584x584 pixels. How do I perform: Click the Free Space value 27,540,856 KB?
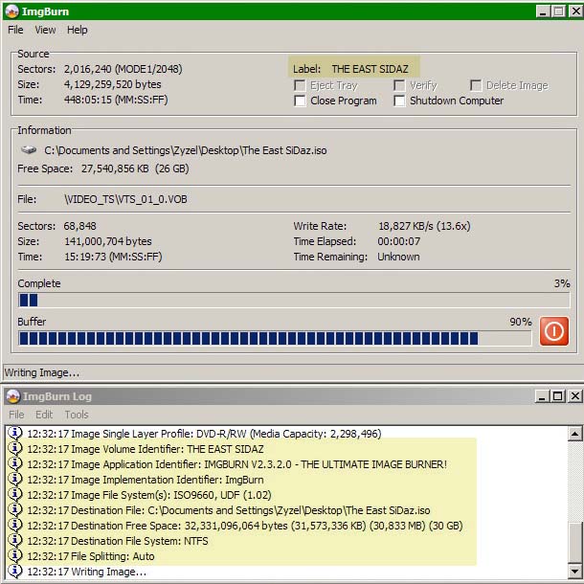[135, 168]
